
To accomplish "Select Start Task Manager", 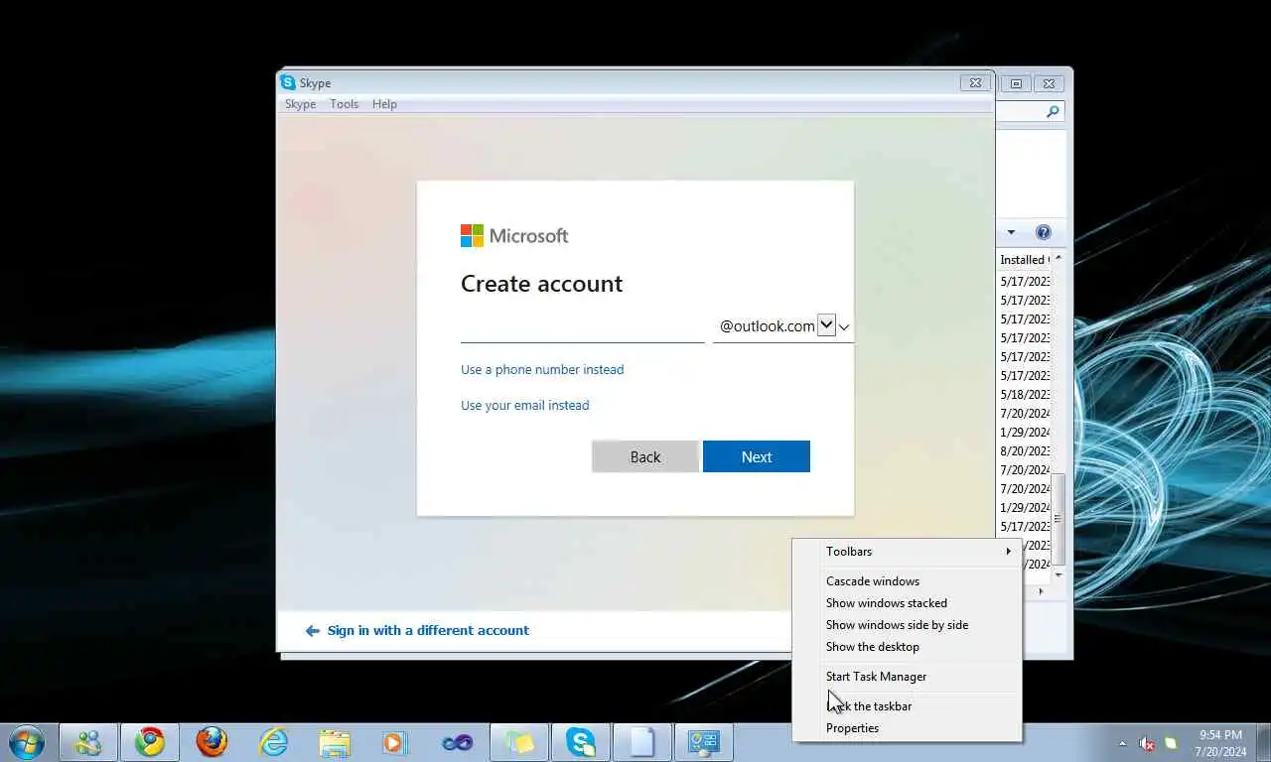I will pyautogui.click(x=908, y=677).
